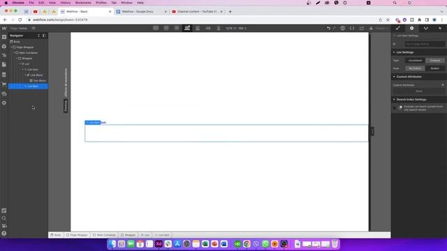447x251 pixels.
Task: Undo the last action
Action: click(329, 28)
